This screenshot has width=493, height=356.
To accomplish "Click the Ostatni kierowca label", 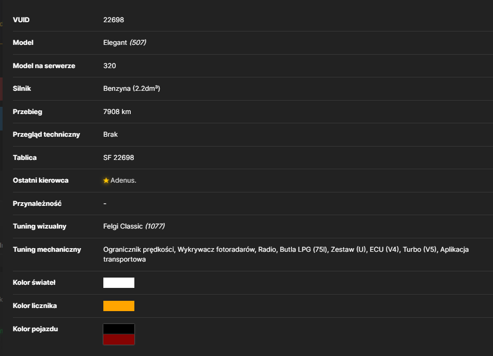I will [x=40, y=181].
